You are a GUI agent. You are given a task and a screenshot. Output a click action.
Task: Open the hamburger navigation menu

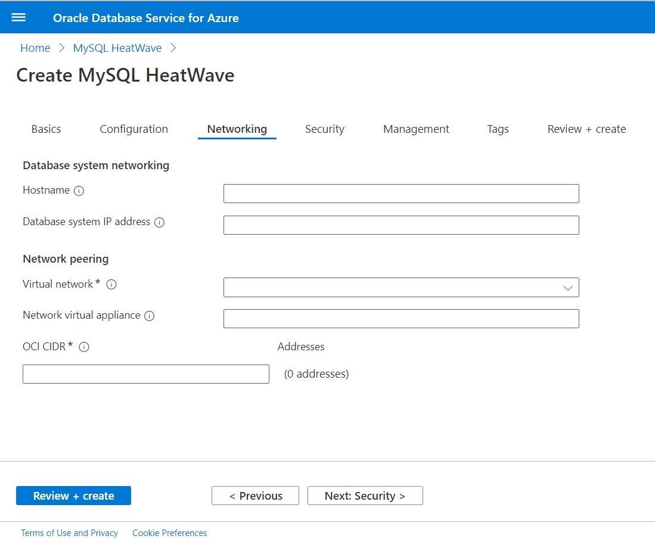18,17
